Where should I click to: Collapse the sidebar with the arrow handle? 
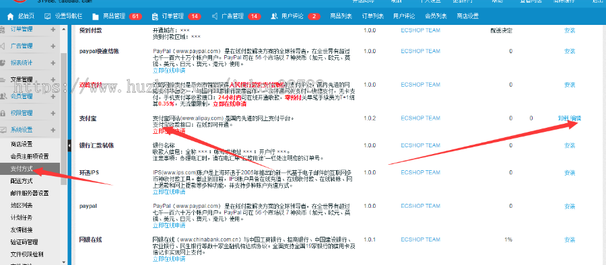(x=69, y=146)
